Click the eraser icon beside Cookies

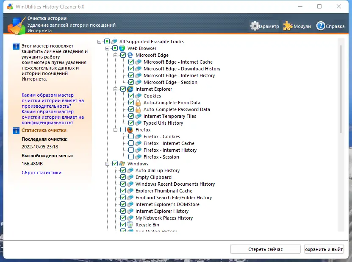138,96
